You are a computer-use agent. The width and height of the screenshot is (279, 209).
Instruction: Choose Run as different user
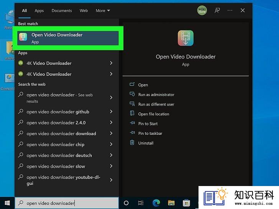[156, 104]
